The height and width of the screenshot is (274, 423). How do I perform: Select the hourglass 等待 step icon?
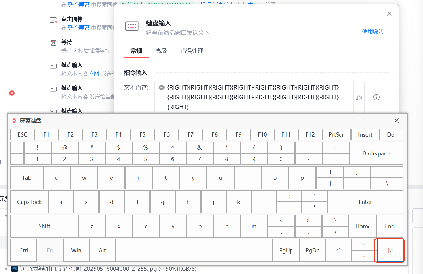[53, 43]
